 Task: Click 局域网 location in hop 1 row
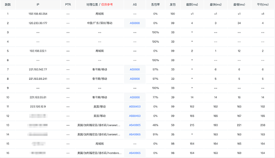[100, 14]
